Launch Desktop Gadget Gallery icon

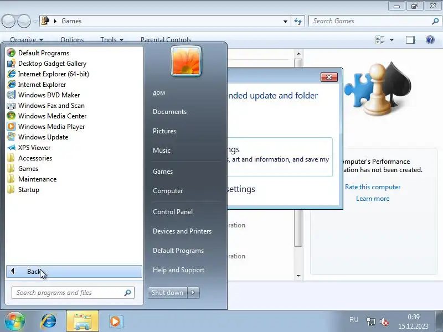11,64
